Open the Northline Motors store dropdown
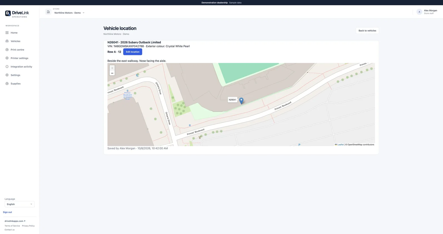The image size is (443, 234). pos(69,13)
